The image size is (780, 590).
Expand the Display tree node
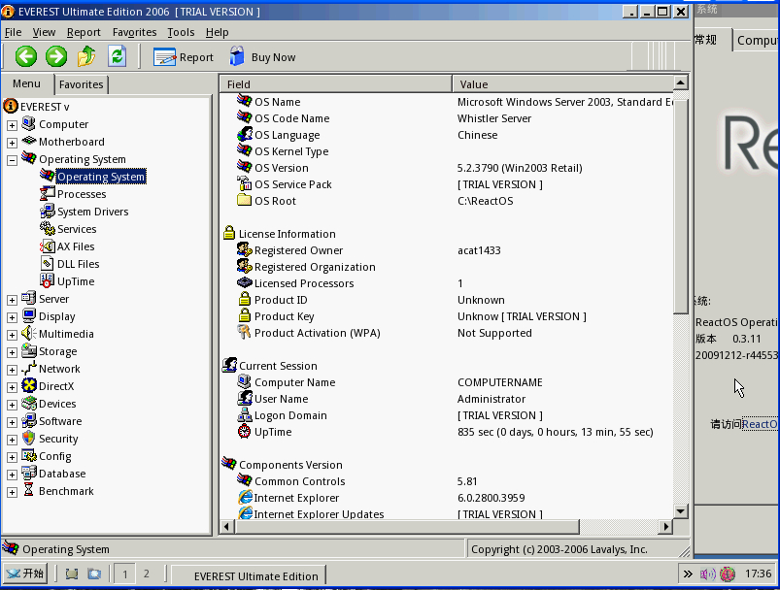(12, 317)
